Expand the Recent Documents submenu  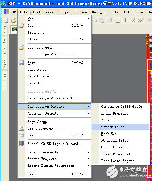[x=88, y=152]
